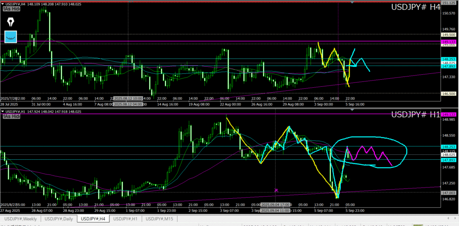
Task: Select the USDJPY#,H4 tab
Action: 93,219
